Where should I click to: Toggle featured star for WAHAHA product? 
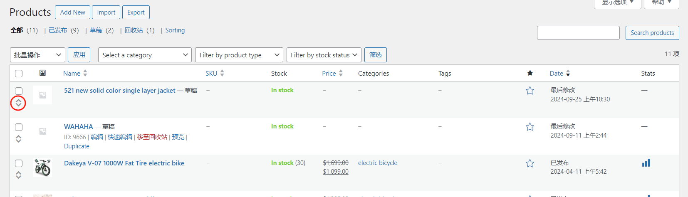click(x=530, y=127)
